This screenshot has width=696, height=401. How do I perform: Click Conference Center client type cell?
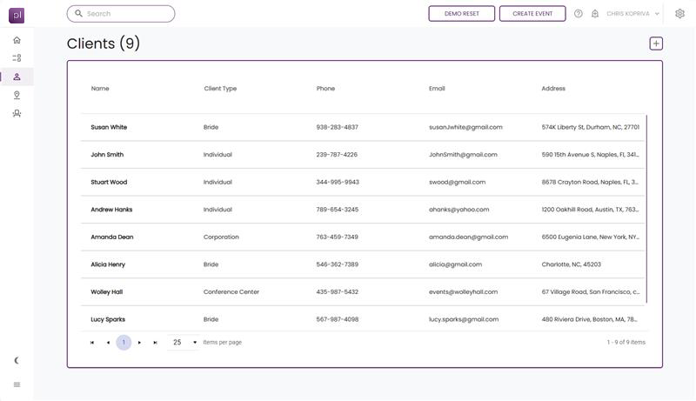tap(231, 292)
